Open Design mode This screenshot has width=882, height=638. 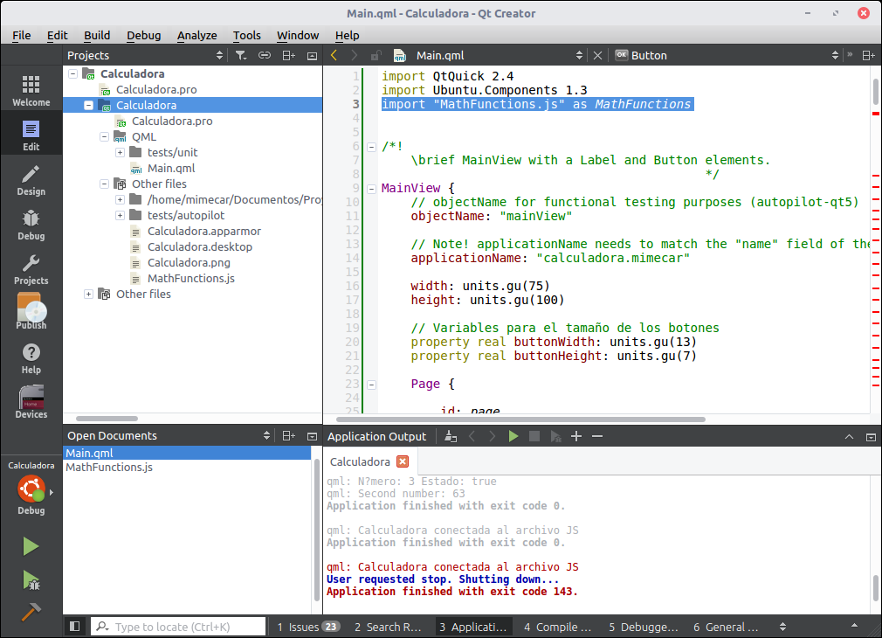pyautogui.click(x=31, y=180)
